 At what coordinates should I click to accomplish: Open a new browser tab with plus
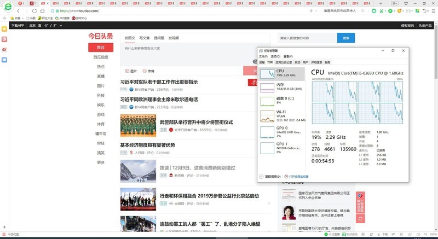[381, 3]
